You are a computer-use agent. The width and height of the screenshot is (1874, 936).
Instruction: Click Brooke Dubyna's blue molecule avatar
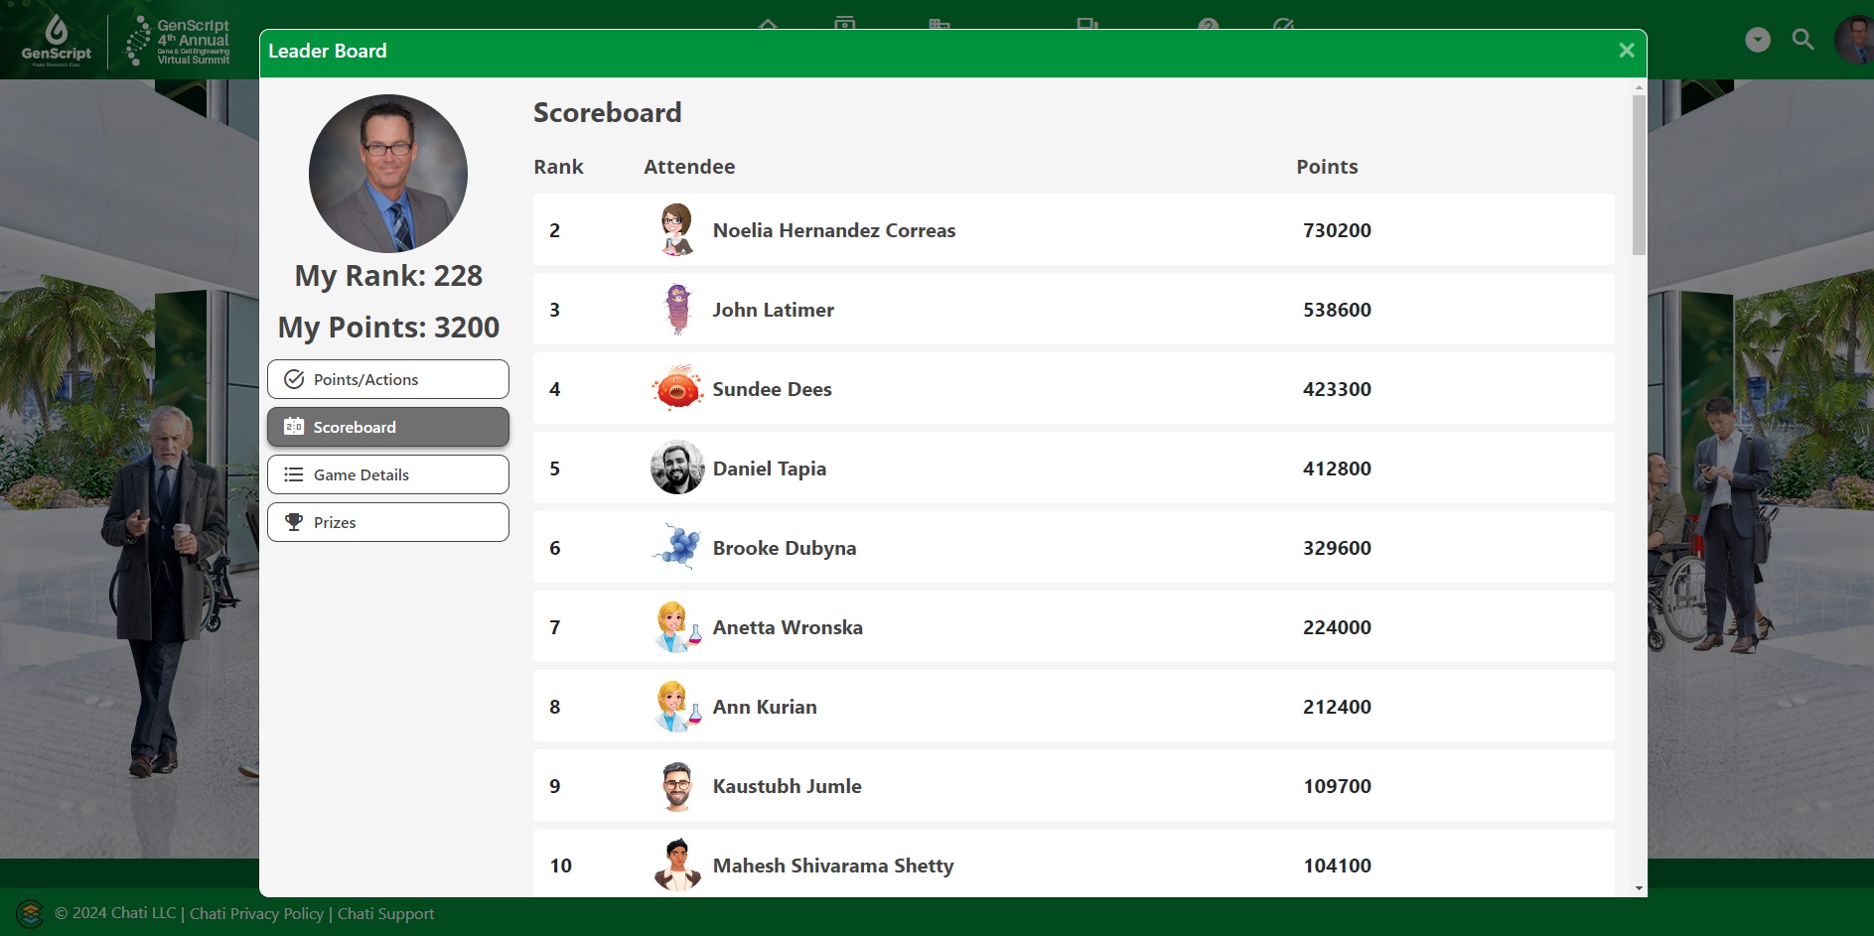[x=677, y=548]
